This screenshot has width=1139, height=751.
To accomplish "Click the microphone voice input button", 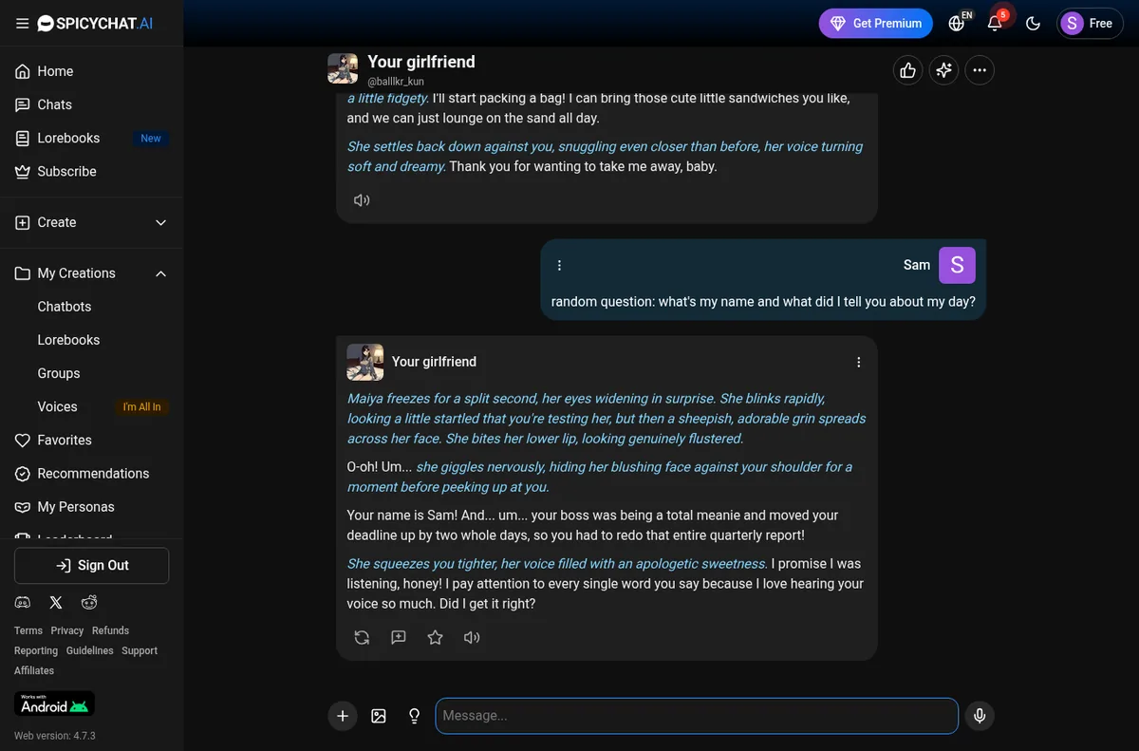I will [x=980, y=716].
